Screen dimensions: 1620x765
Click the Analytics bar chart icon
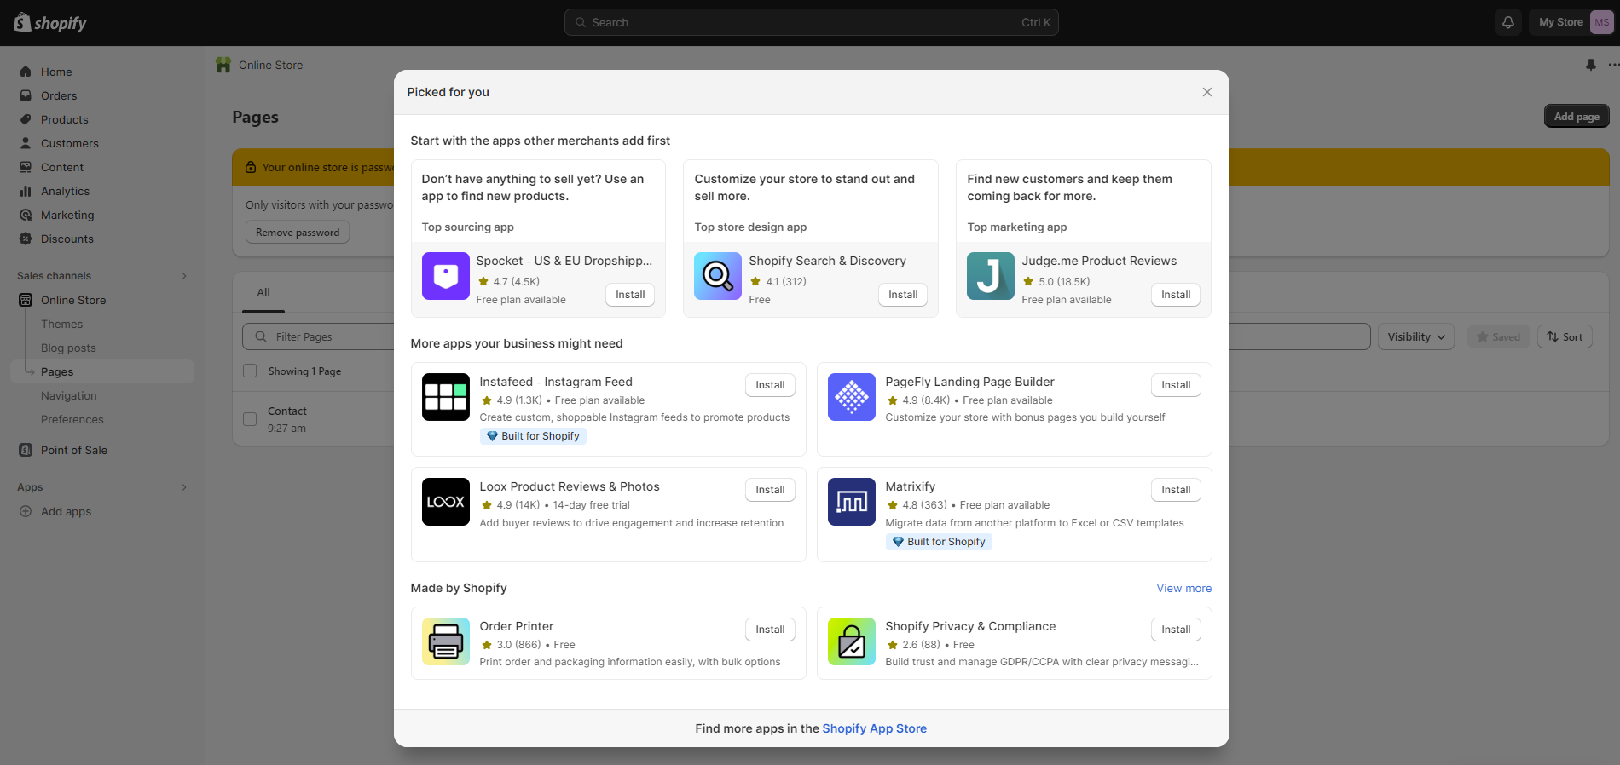(26, 191)
